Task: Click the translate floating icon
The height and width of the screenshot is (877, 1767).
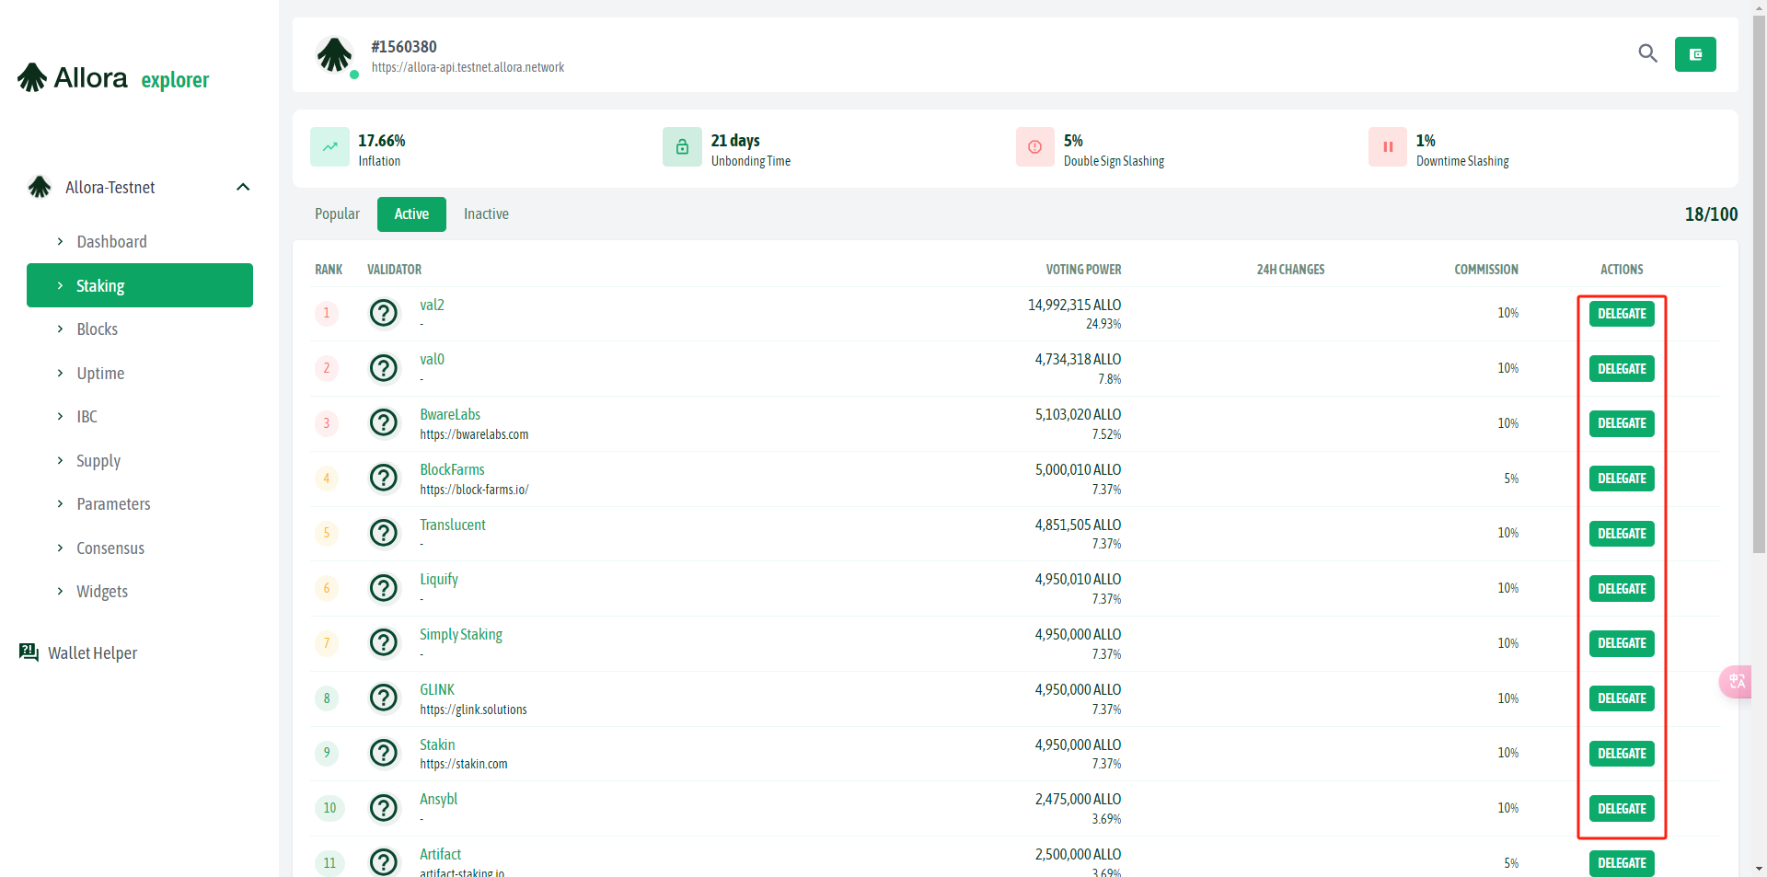Action: [1736, 681]
